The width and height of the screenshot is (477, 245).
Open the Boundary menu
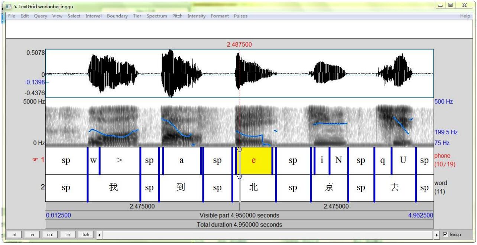117,16
